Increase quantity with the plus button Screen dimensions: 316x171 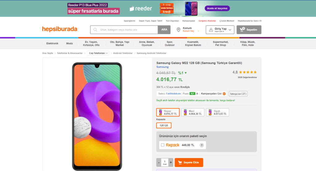[171, 162]
